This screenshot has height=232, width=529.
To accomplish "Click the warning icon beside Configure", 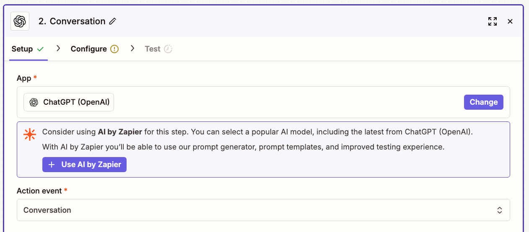I will [x=114, y=49].
